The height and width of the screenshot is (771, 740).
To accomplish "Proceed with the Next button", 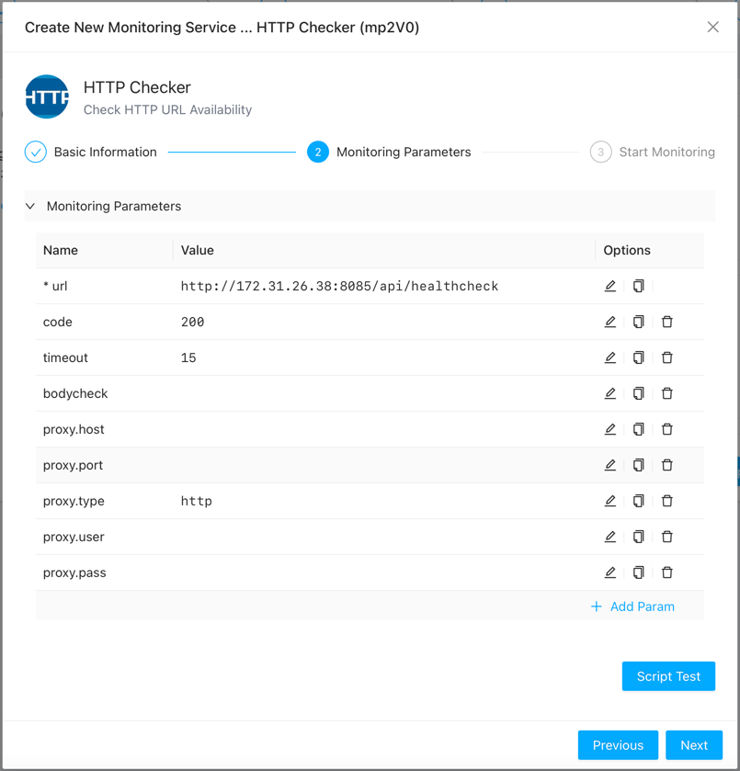I will 694,745.
